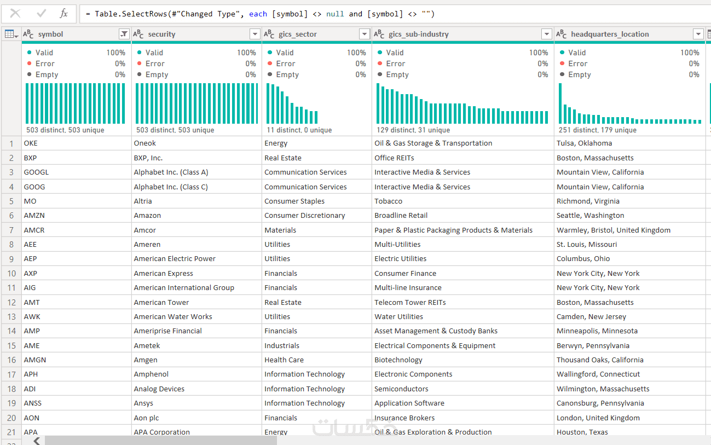Open the headquarters_location filter dropdown
Viewport: 711px width, 445px height.
click(698, 34)
